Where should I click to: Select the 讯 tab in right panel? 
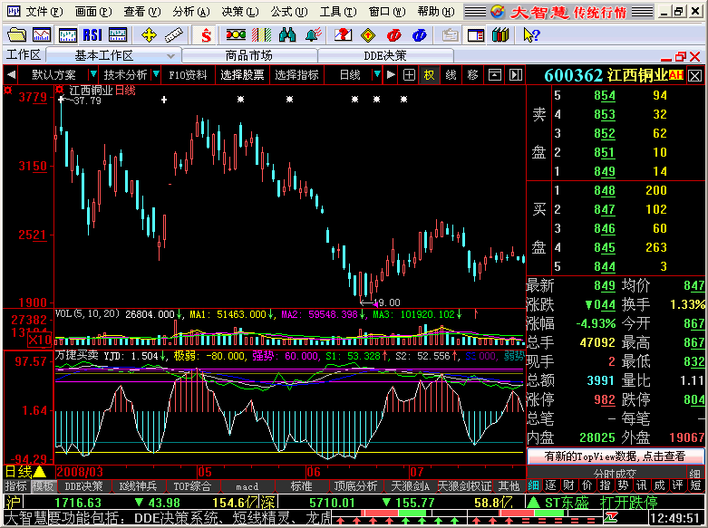[641, 485]
